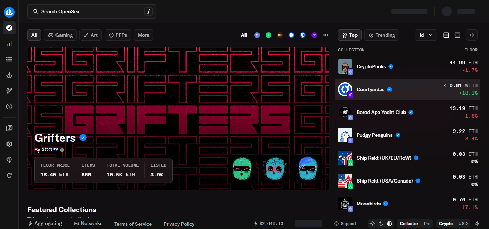Screen dimensions: 489x229
Task: Filter by the brown chain icon
Action: (x=280, y=35)
